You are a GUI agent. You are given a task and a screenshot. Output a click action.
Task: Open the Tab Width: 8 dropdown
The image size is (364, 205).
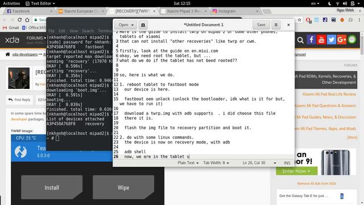click(x=216, y=163)
